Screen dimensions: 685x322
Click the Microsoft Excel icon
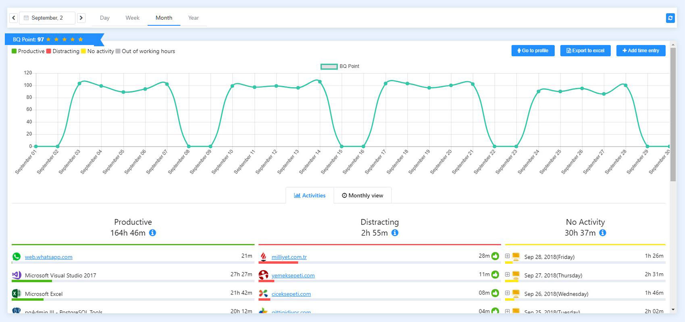[17, 293]
